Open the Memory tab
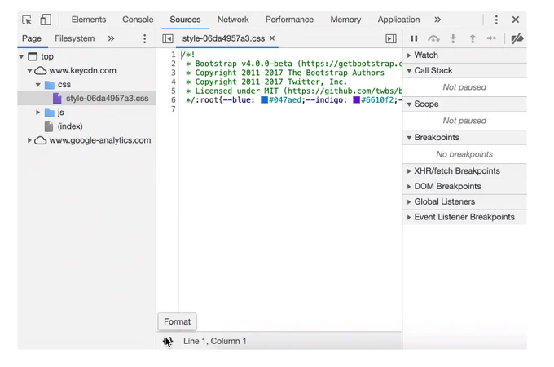The image size is (554, 367). coord(345,20)
